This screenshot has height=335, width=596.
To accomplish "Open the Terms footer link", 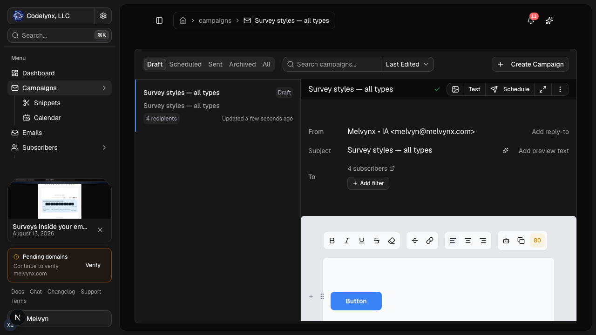I will point(19,301).
